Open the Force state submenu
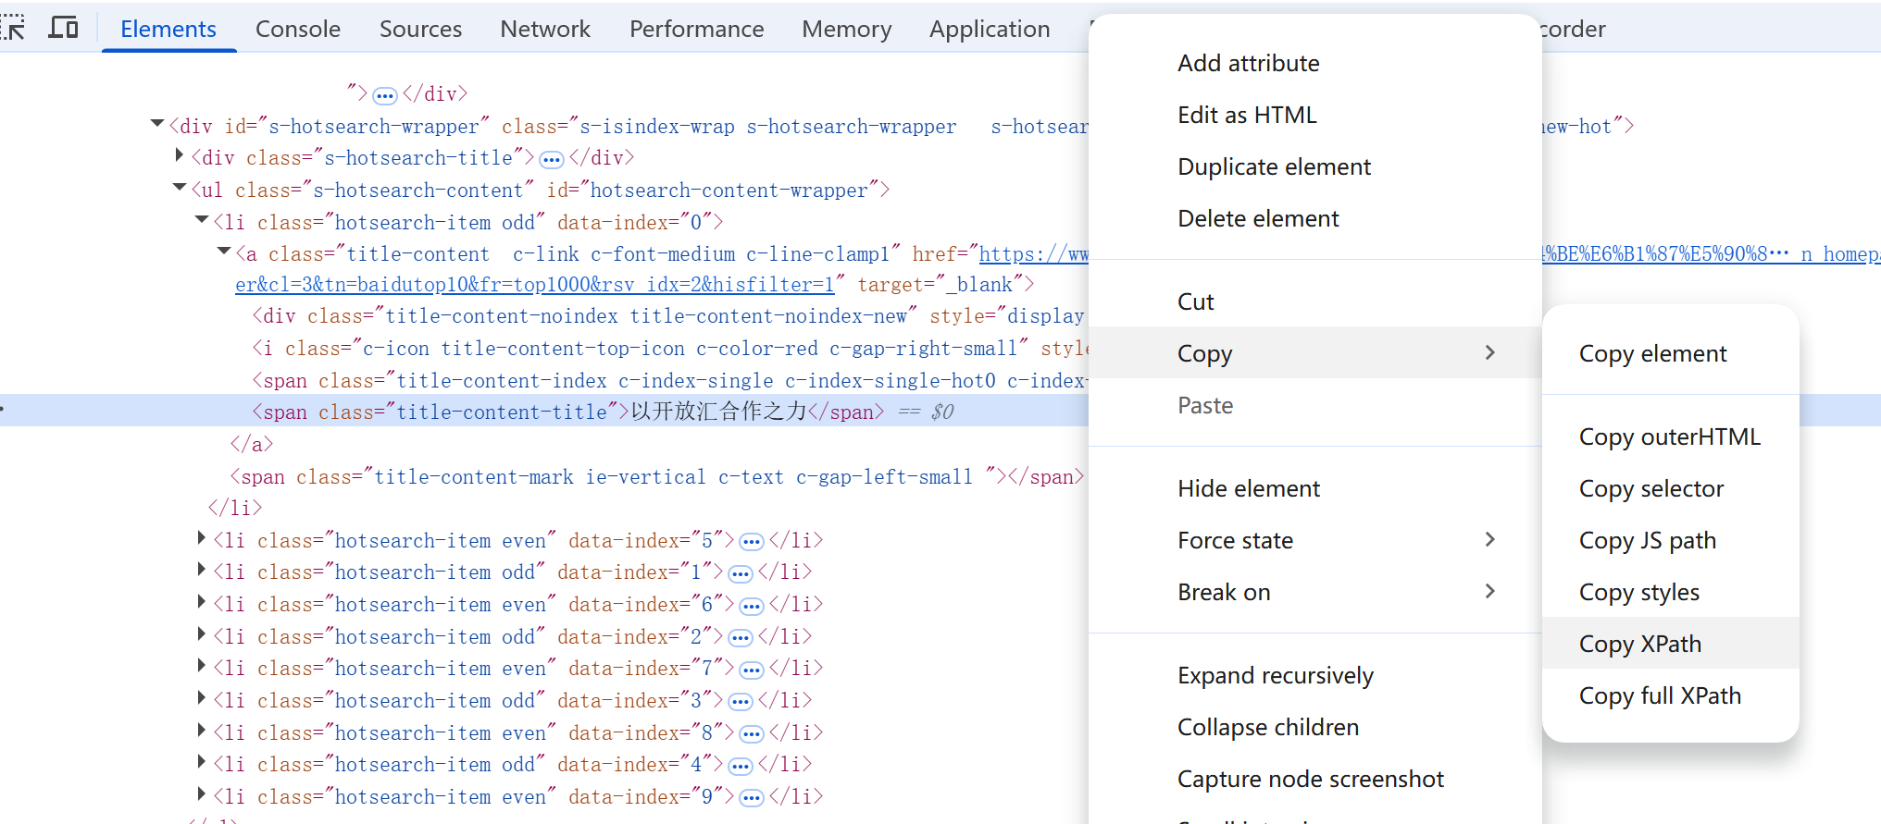1881x824 pixels. click(1315, 540)
